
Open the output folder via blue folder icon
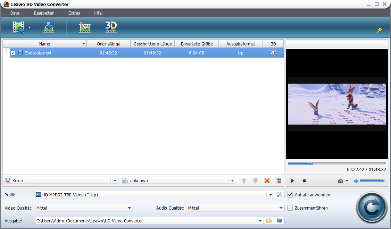pyautogui.click(x=279, y=221)
